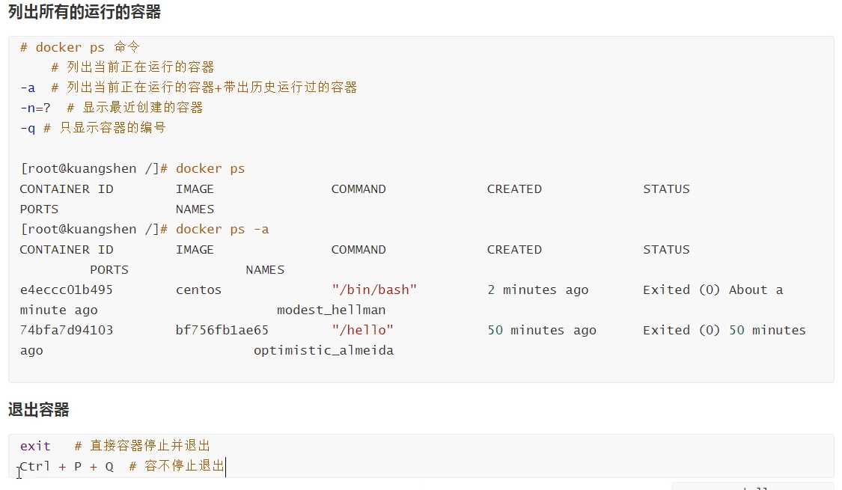Click the container ID 74bfa7d94103
This screenshot has height=490, width=842.
point(66,330)
